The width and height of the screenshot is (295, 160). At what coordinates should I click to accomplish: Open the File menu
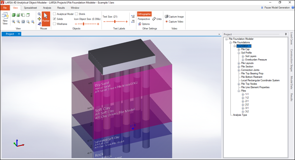pos(5,8)
